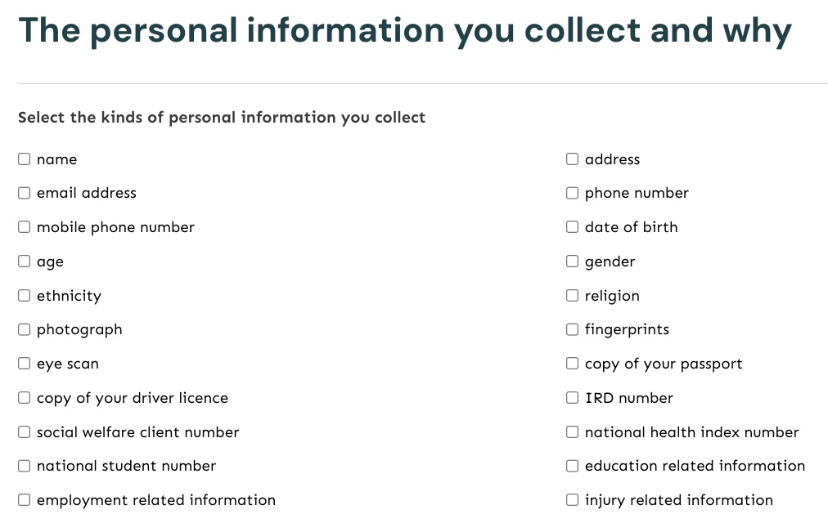Tick the mobile phone number checkbox
Image resolution: width=828 pixels, height=523 pixels.
pos(25,227)
